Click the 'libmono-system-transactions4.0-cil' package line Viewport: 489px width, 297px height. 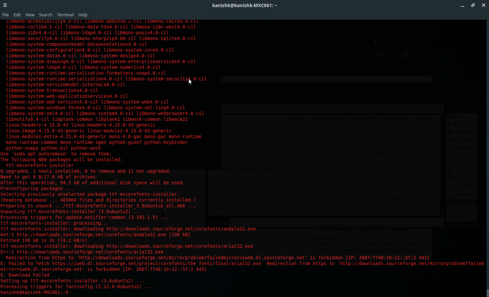pos(52,90)
